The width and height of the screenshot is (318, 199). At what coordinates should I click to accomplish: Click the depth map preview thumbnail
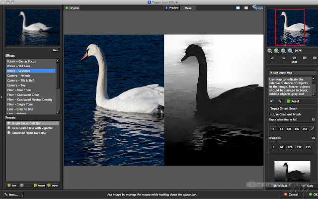(x=292, y=171)
